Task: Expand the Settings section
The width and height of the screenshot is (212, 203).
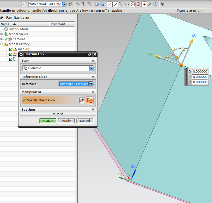Action: (93, 109)
